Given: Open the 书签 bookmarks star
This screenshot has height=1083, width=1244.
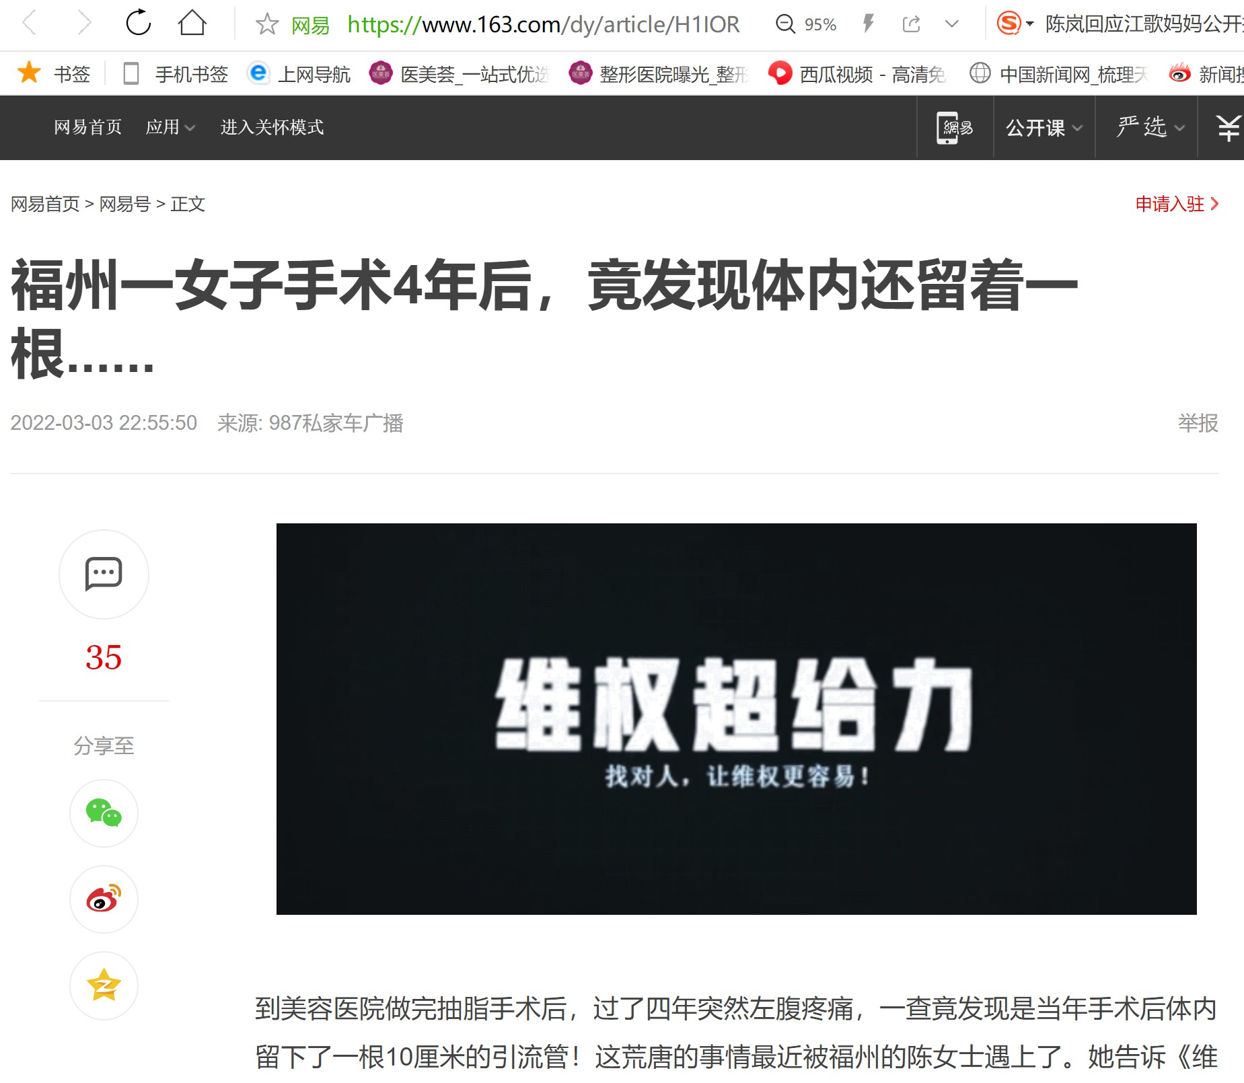Looking at the screenshot, I should pyautogui.click(x=54, y=73).
